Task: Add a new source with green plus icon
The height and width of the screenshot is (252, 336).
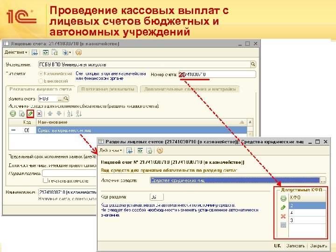Action: click(13, 113)
